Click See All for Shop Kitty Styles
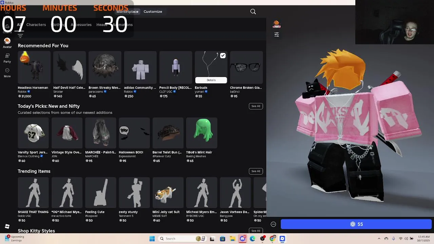Screen dimensions: 434x244 pos(256,231)
